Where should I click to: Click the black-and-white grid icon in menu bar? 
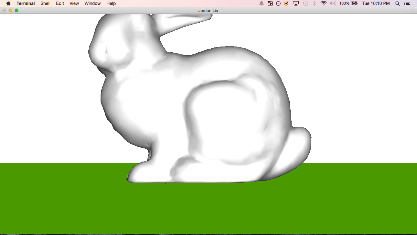click(270, 3)
